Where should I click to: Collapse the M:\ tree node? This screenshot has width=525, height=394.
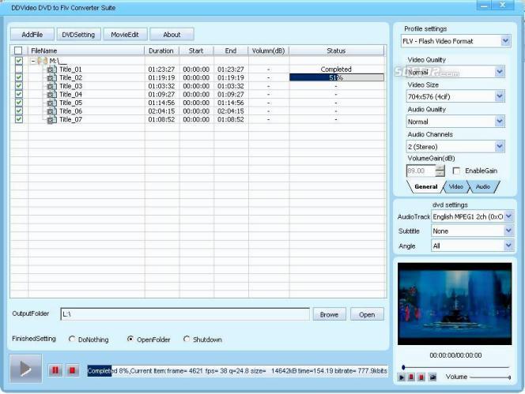[x=33, y=61]
